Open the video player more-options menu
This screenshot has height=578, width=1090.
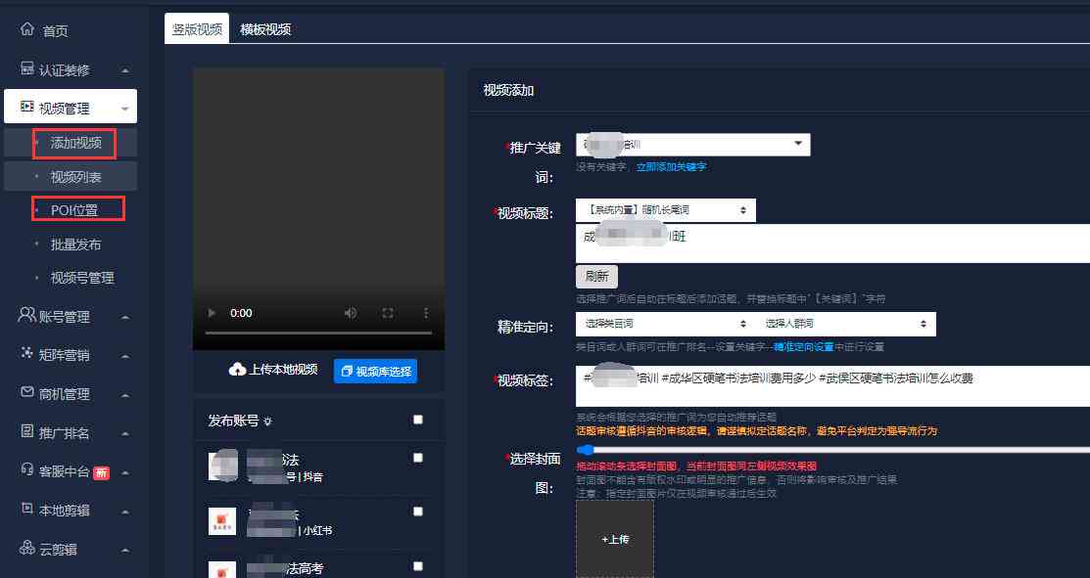(425, 313)
